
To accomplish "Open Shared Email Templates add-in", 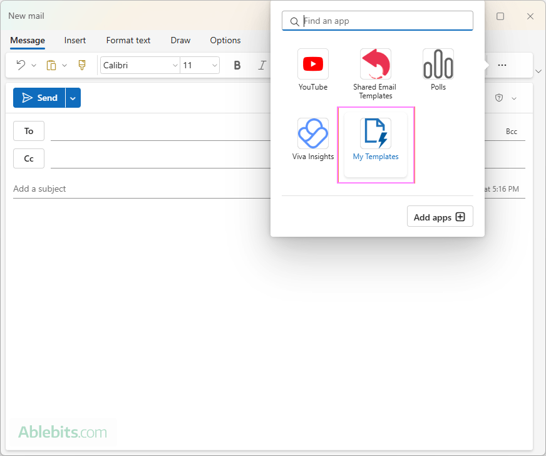I will (x=376, y=74).
